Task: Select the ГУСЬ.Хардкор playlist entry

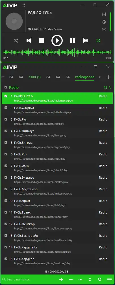Action: pos(57,261)
